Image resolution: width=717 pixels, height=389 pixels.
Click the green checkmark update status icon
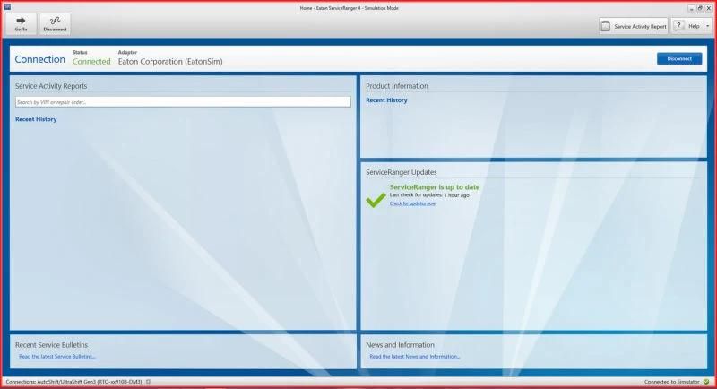click(x=376, y=200)
